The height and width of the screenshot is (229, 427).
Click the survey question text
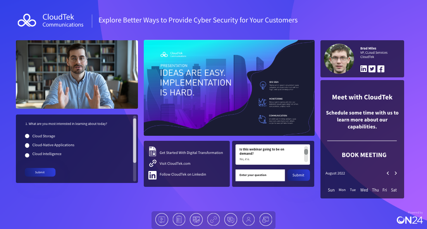66,124
